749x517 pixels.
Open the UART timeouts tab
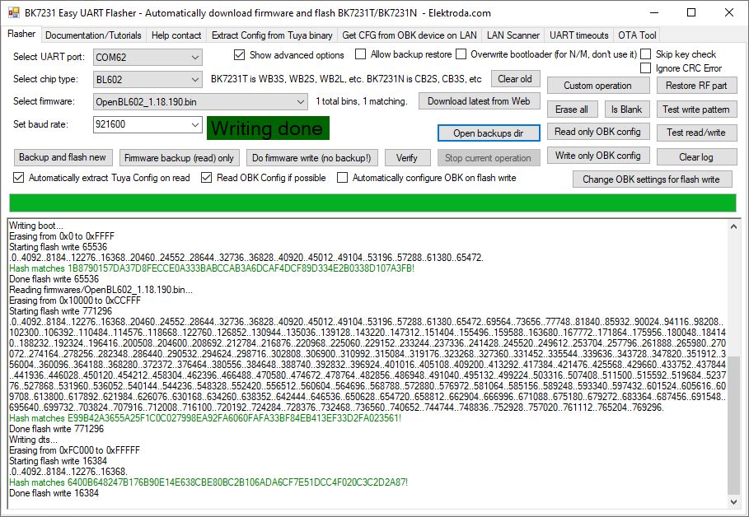(579, 35)
